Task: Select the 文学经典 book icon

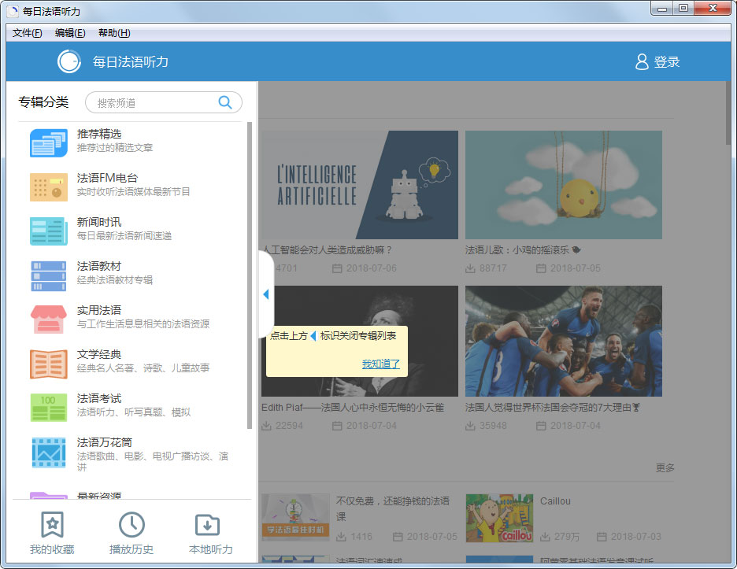Action: [49, 364]
